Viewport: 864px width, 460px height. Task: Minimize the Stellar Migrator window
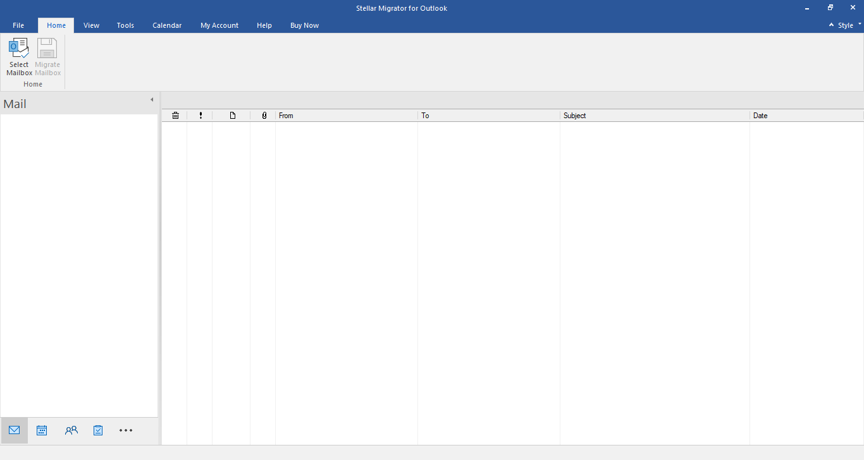pyautogui.click(x=808, y=8)
